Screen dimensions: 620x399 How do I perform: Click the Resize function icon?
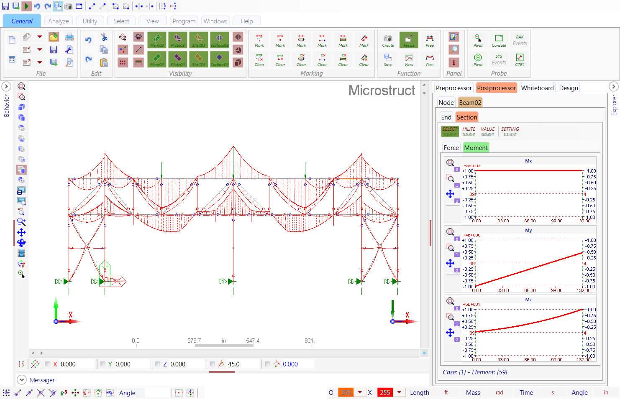click(409, 40)
